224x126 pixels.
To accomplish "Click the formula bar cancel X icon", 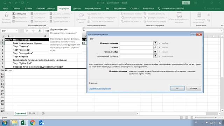I will click(27, 31).
